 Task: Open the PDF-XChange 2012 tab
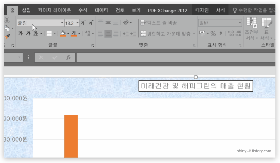tap(168, 11)
